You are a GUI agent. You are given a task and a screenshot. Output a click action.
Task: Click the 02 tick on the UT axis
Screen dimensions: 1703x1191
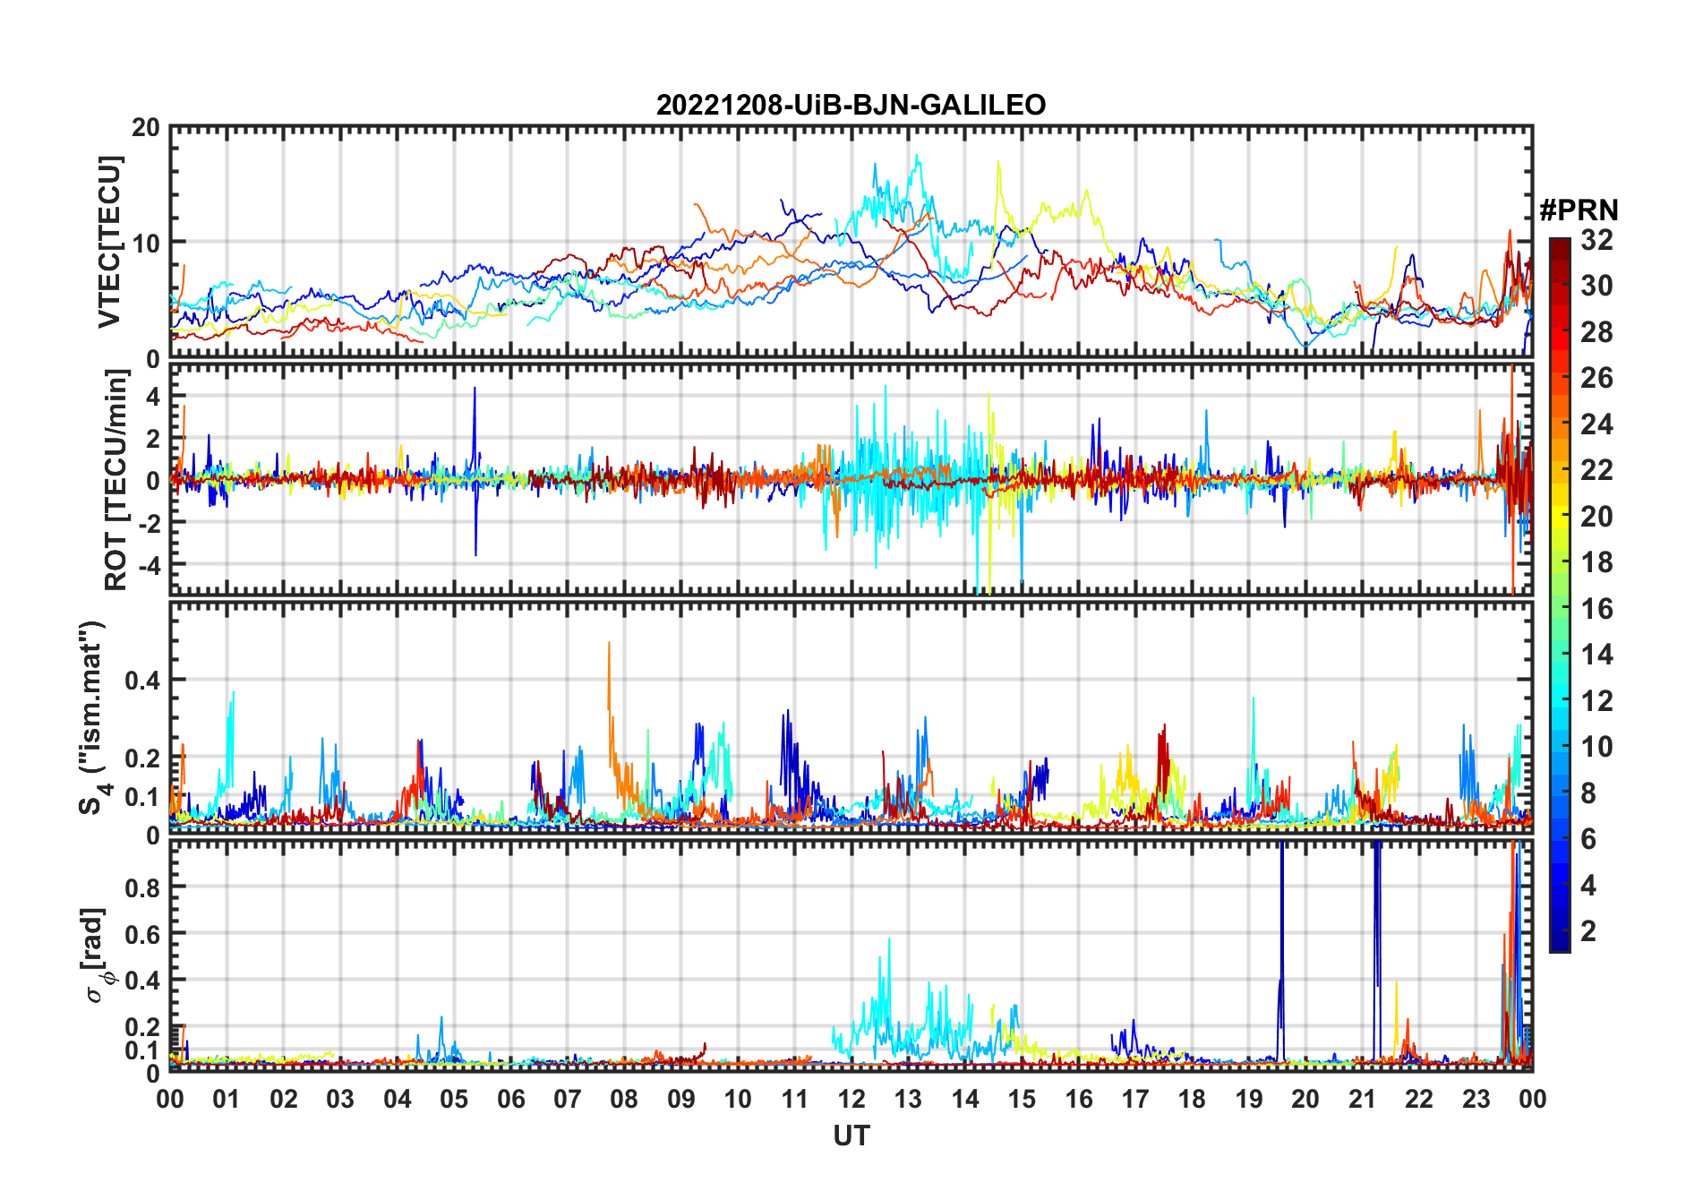284,1099
